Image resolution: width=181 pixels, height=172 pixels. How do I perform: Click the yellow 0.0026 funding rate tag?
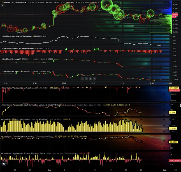tap(173, 128)
